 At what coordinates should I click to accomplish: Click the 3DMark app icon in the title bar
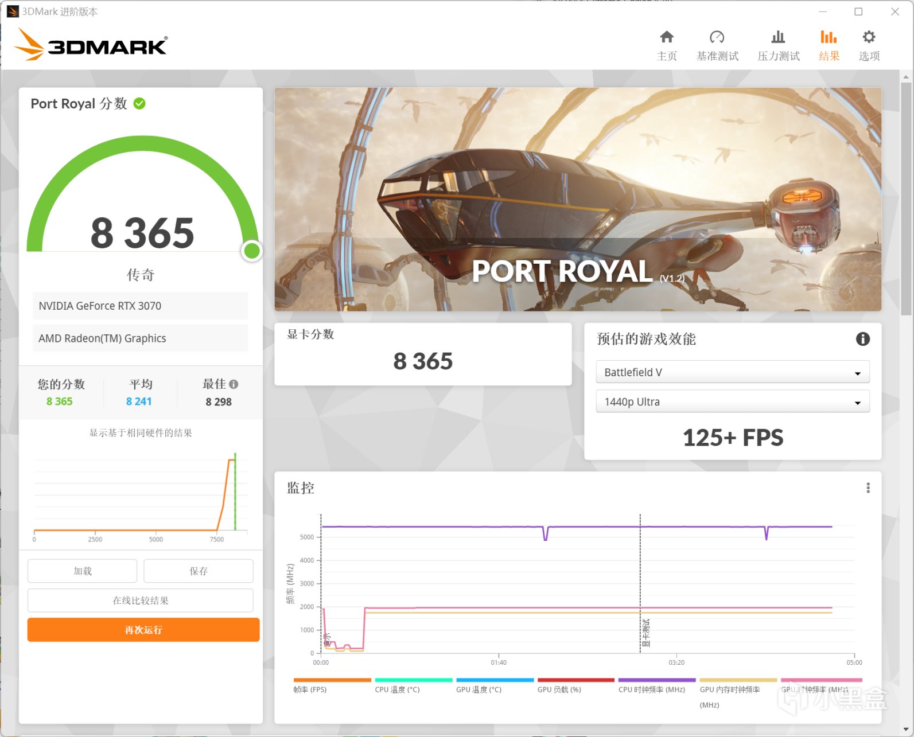coord(13,11)
